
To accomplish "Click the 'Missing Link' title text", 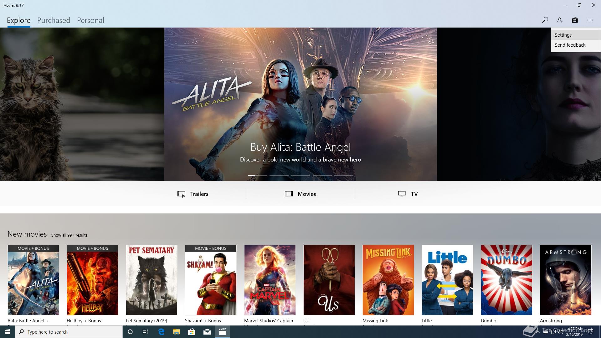I will (x=375, y=321).
